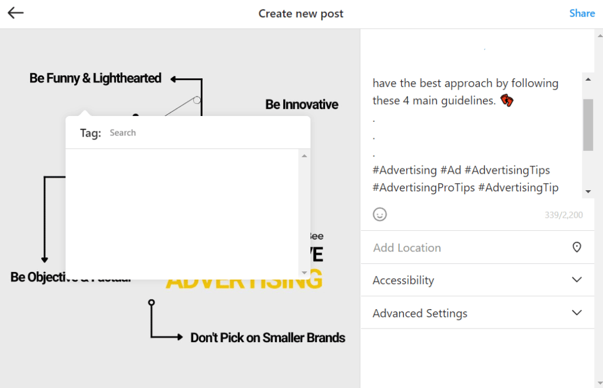Open the emoji picker smiley icon
Screen dimensions: 603x388
[380, 214]
